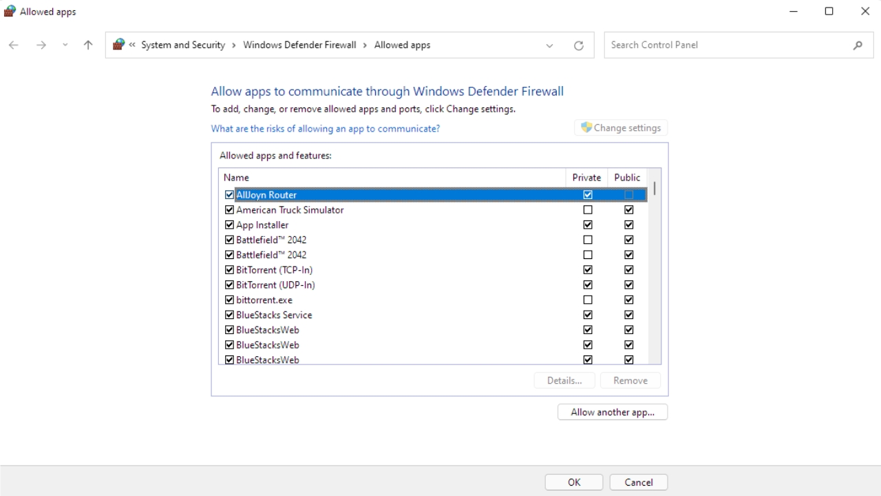881x496 pixels.
Task: Click the Details... button
Action: 564,380
